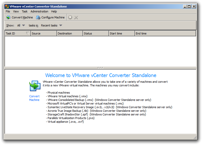Open the View menu
The height and width of the screenshot is (145, 202).
16,11
